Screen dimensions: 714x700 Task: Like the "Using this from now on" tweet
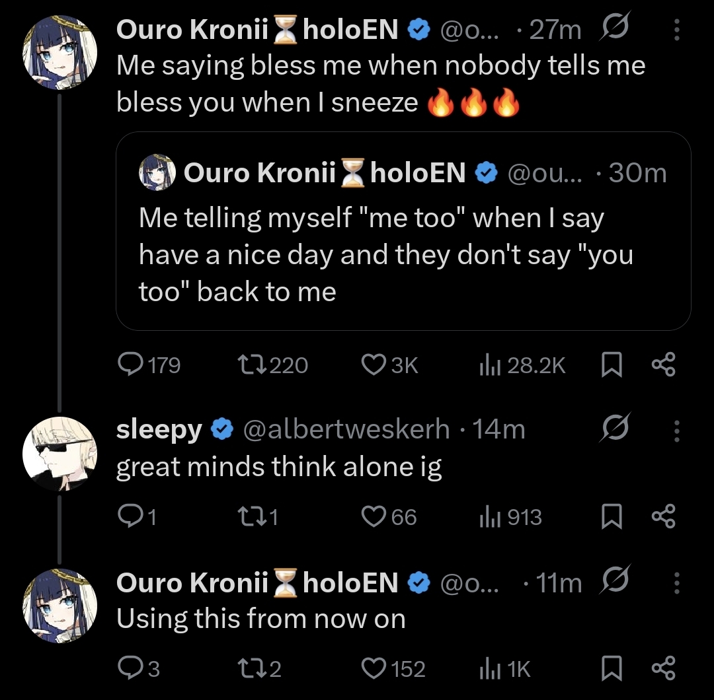(x=393, y=668)
